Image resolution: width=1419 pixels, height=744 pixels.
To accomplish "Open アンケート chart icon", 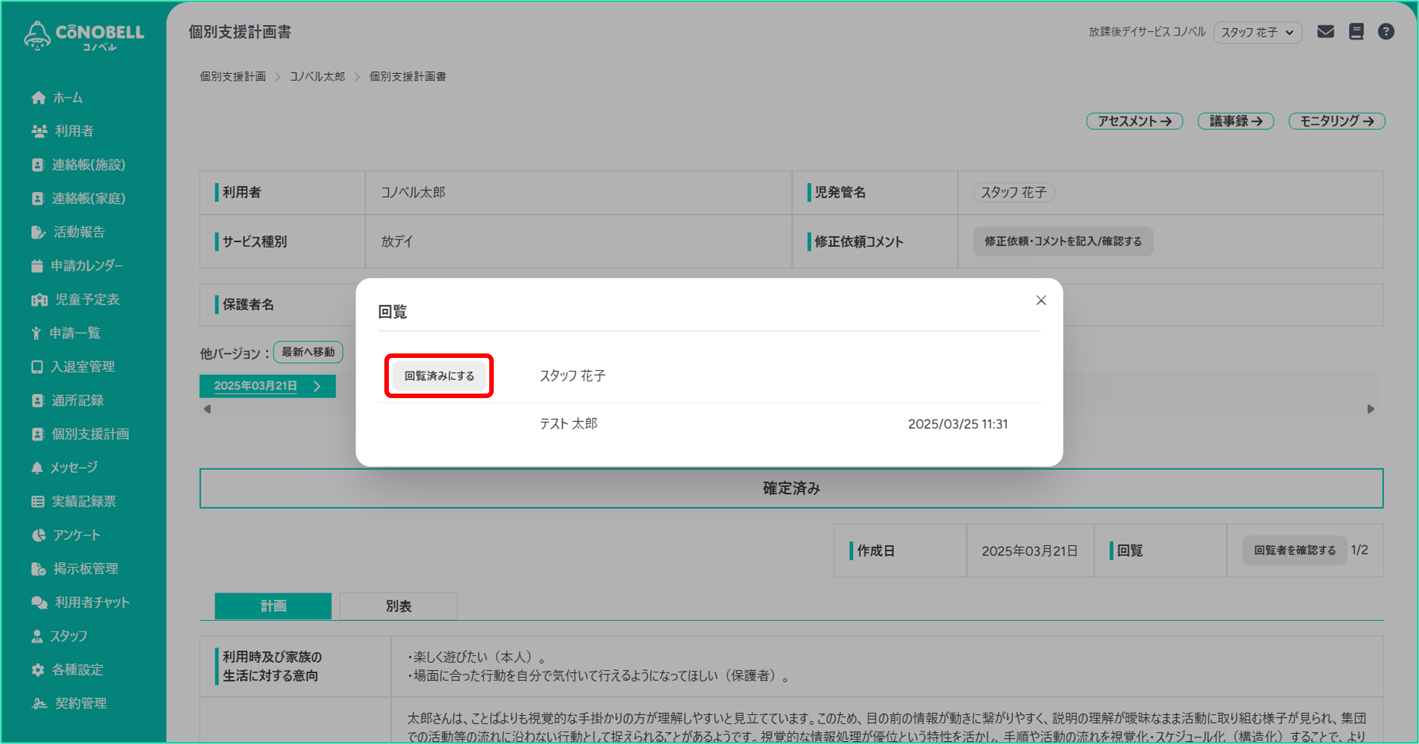I will [x=39, y=535].
